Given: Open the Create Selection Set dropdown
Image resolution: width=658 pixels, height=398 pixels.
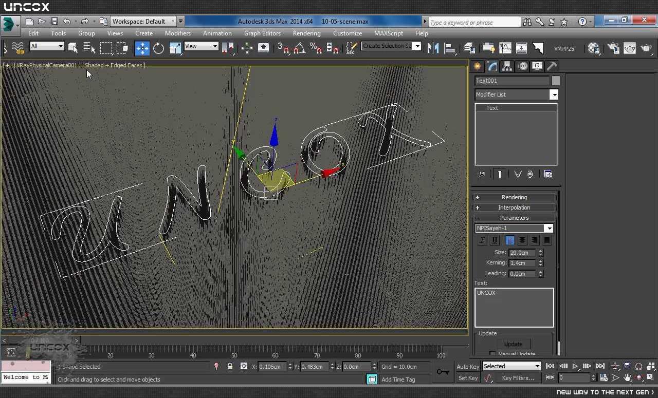Looking at the screenshot, I should (x=391, y=46).
